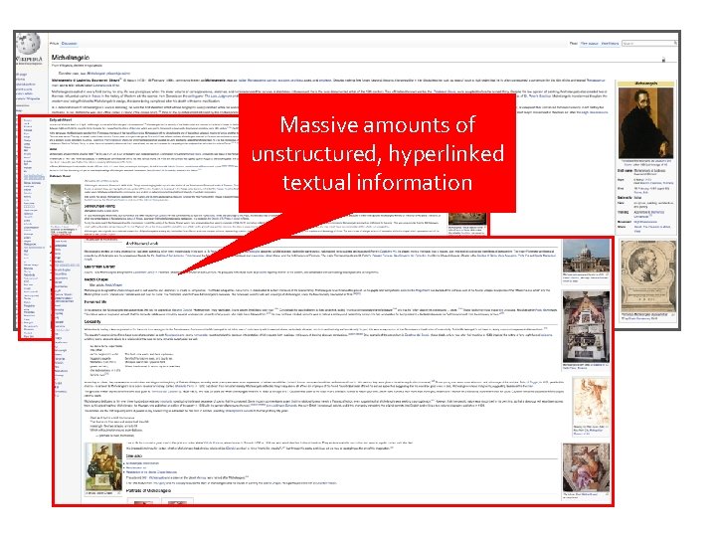The image size is (716, 537).
Task: Open engraved profile portrait image below infobox
Action: pyautogui.click(x=647, y=275)
